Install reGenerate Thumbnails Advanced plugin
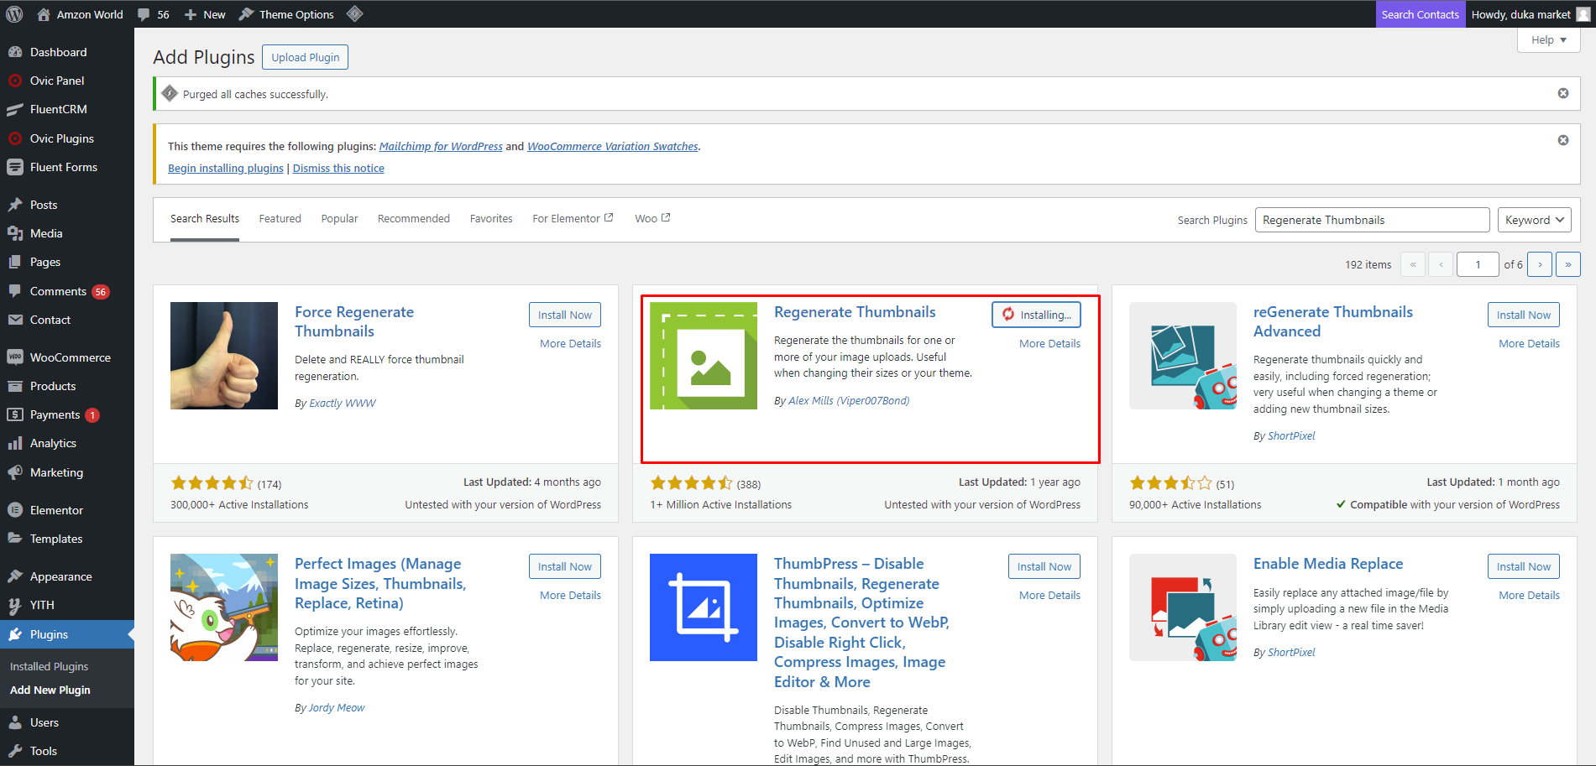This screenshot has height=766, width=1596. coord(1524,315)
